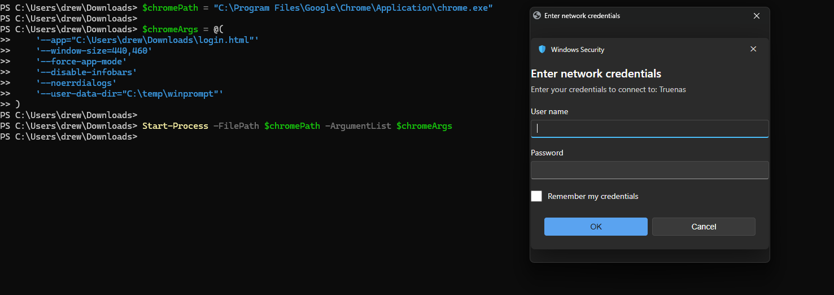The height and width of the screenshot is (295, 834).
Task: Click the Start-Process command in PowerShell
Action: tap(175, 126)
